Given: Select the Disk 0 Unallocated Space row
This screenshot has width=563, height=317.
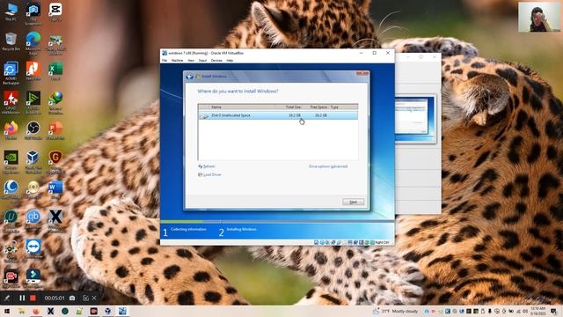Looking at the screenshot, I should (278, 115).
